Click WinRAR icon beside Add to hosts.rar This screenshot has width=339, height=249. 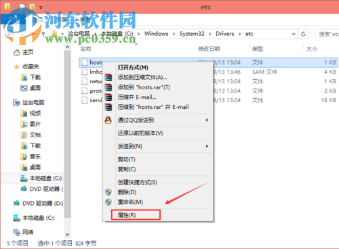tap(108, 87)
